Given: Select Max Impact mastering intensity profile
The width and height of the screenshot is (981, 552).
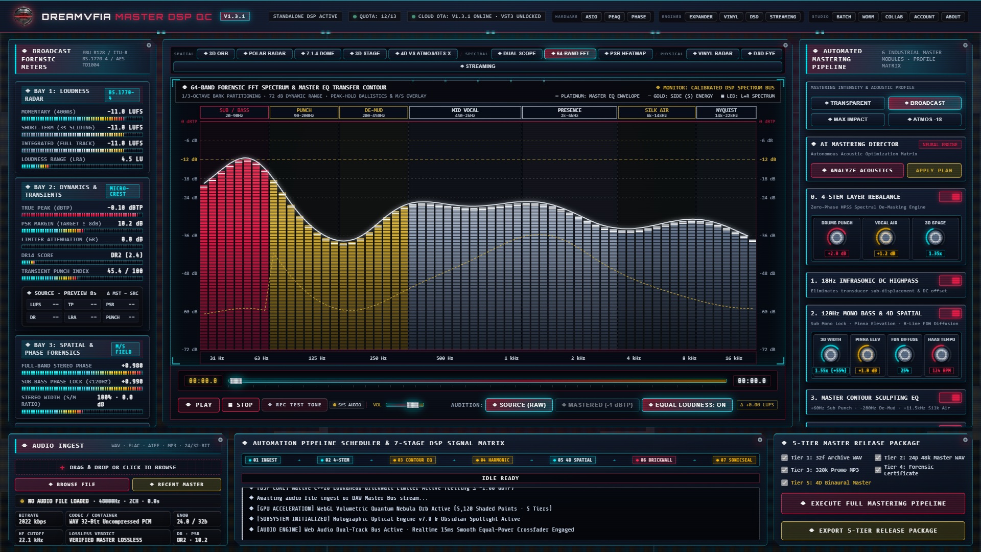Looking at the screenshot, I should 847,120.
